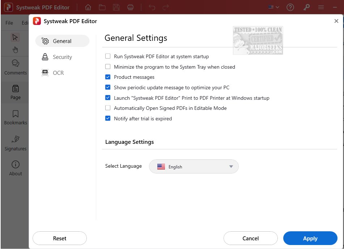This screenshot has width=344, height=249.
Task: Click the open folder icon
Action: tap(102, 7)
